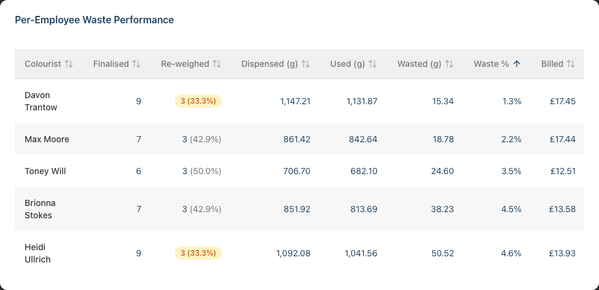Click dispensed value 851.92
Viewport: 599px width, 290px height.
click(x=297, y=209)
